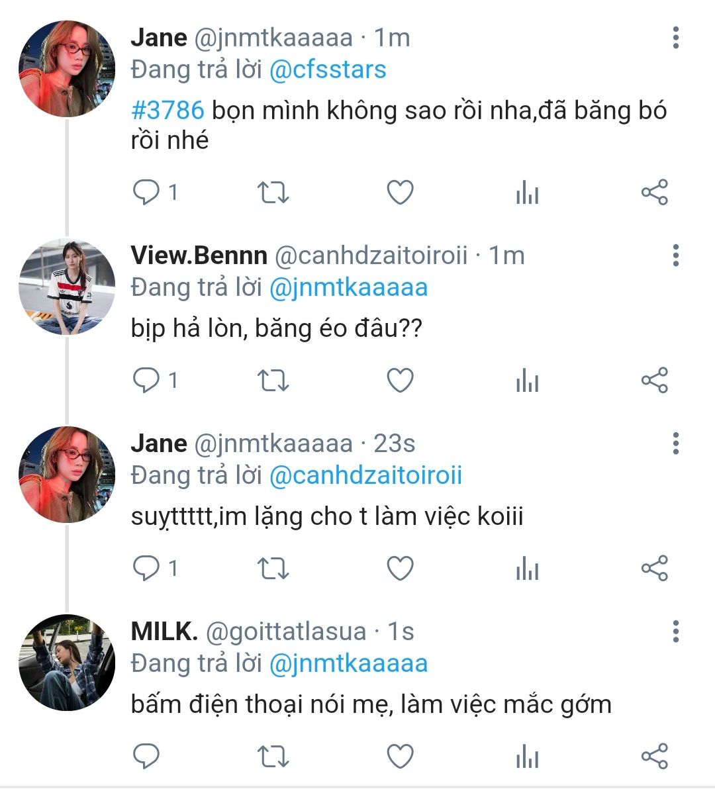This screenshot has width=715, height=791.
Task: Share Jane's 'suytttt' reply tweet
Action: click(x=654, y=569)
